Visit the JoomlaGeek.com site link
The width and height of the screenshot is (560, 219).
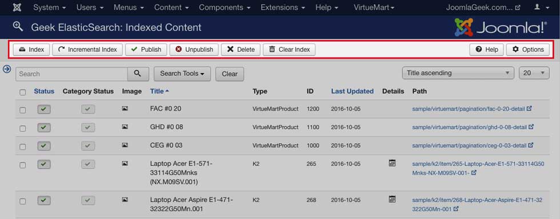[x=483, y=7]
